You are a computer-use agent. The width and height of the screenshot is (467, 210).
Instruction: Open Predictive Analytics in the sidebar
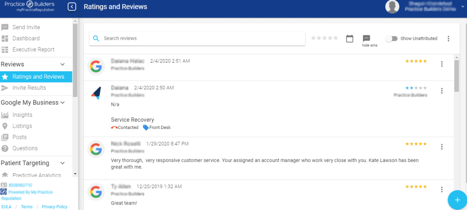click(36, 175)
